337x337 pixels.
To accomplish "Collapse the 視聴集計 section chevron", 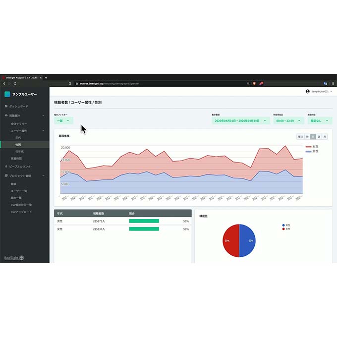I will 43,115.
